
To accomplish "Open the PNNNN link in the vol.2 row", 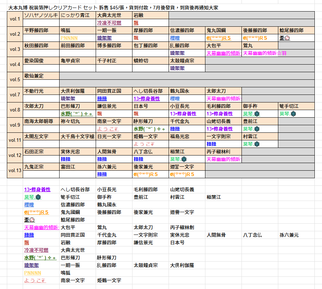I will coord(69,38).
